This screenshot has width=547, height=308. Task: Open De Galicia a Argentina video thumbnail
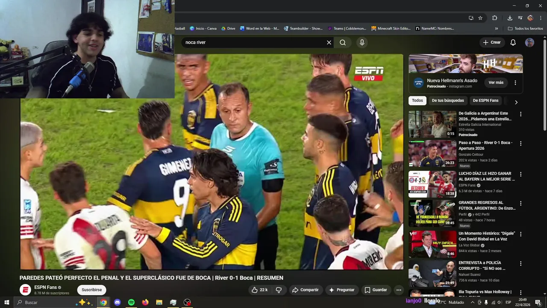pos(432,124)
